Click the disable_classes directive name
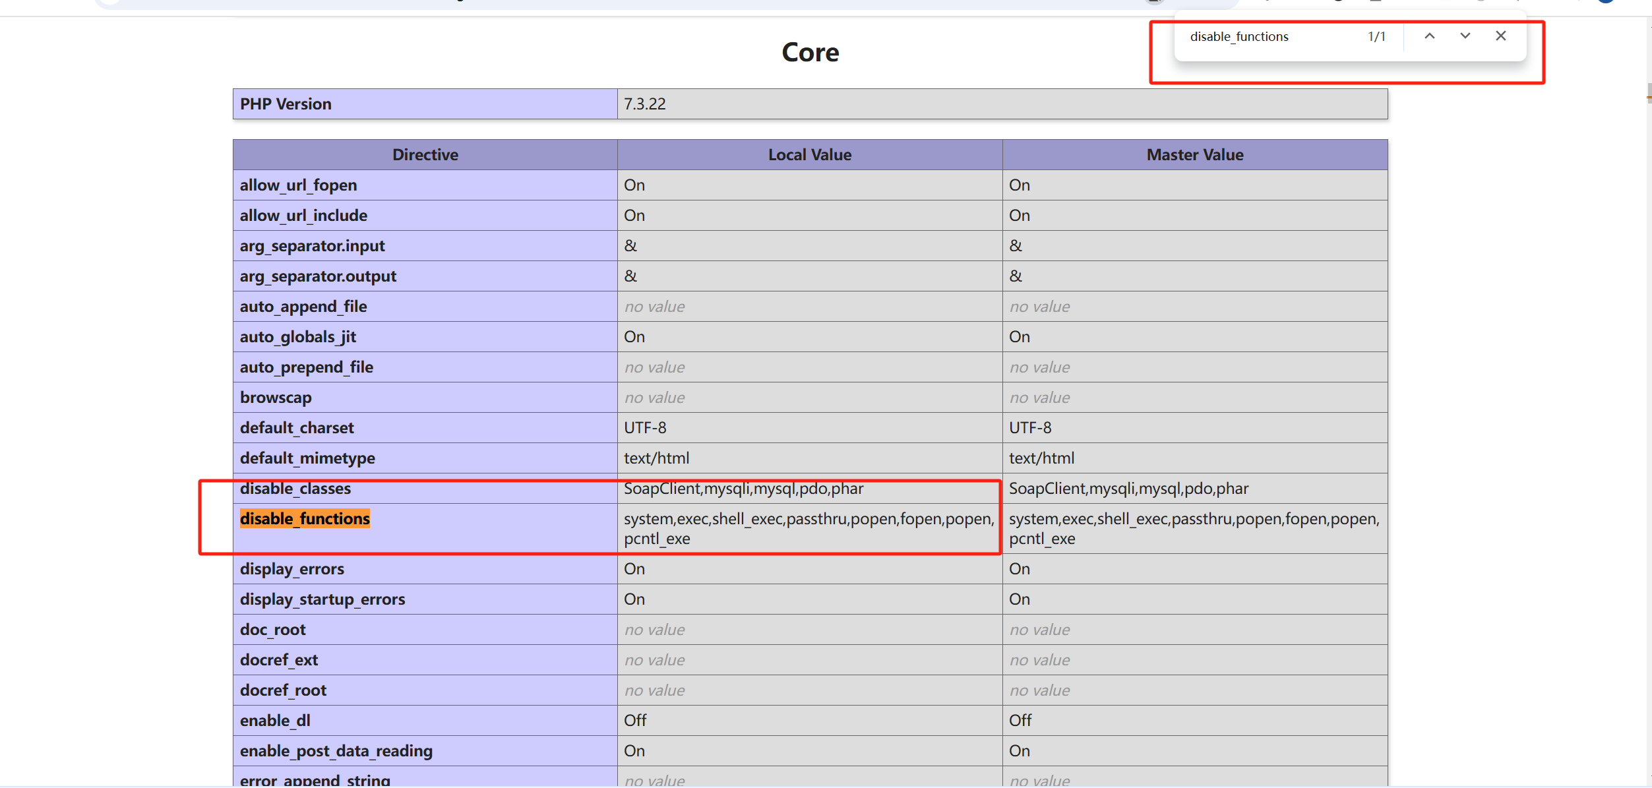 pos(295,489)
